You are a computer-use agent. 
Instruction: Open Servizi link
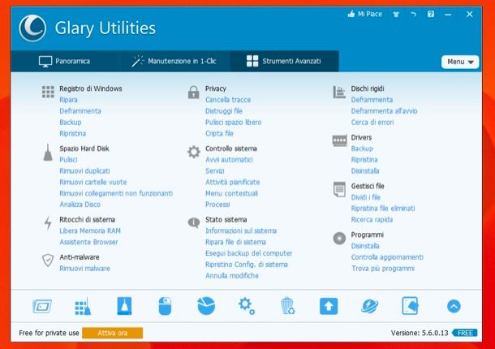click(215, 171)
